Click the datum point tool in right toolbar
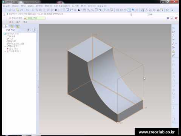The width and height of the screenshot is (181, 136). point(173,43)
